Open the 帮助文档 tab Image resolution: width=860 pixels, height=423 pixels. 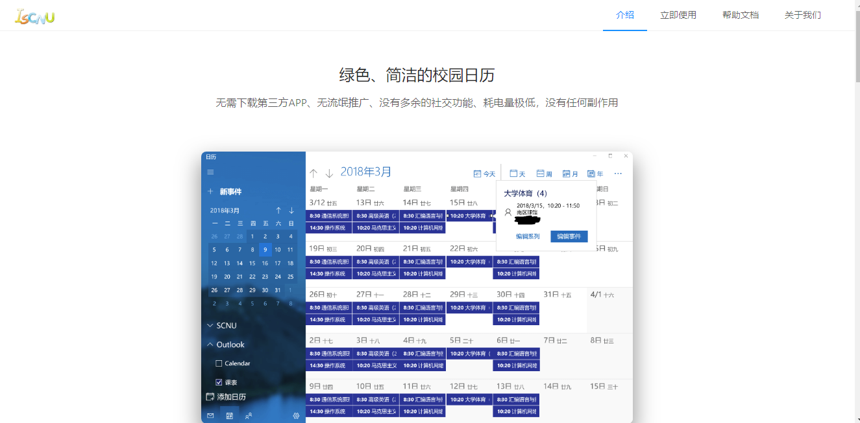coord(741,15)
